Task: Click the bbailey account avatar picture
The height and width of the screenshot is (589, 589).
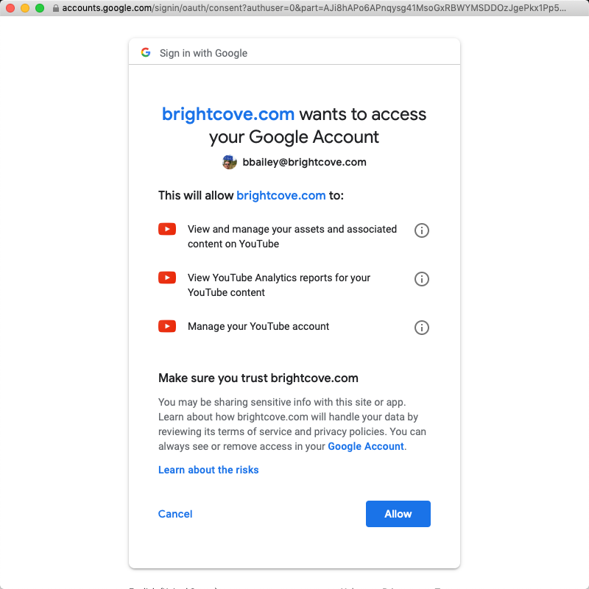Action: click(x=230, y=162)
